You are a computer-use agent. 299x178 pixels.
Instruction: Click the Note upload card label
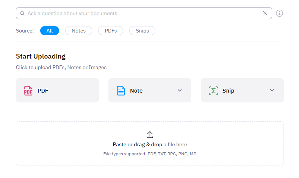click(136, 91)
